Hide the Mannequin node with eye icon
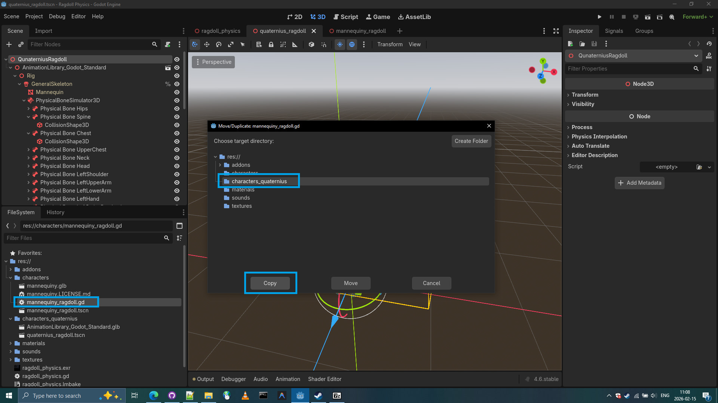Image resolution: width=718 pixels, height=403 pixels. pos(177,92)
